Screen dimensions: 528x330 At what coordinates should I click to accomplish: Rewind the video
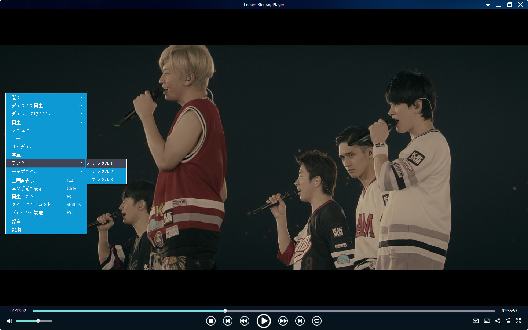pyautogui.click(x=245, y=321)
